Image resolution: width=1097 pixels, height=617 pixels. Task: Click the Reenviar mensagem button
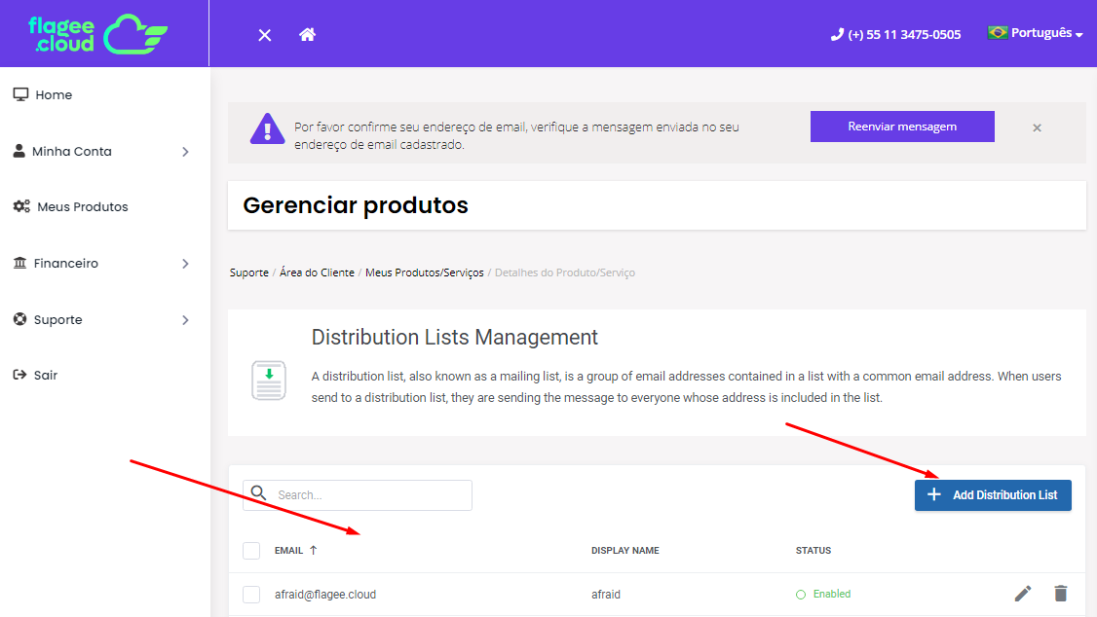[x=902, y=127]
